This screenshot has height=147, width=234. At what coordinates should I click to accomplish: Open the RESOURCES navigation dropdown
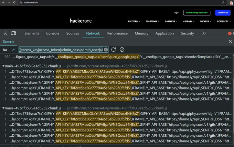click(x=224, y=21)
